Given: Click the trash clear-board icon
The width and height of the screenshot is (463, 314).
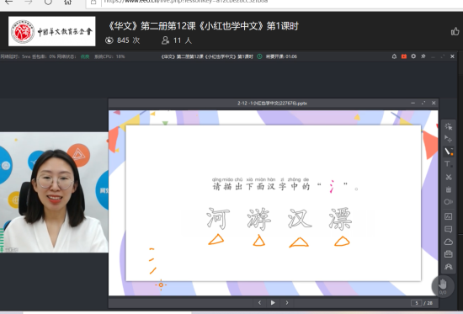Looking at the screenshot, I should point(448,189).
